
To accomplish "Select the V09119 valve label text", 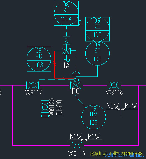I will (77, 154).
